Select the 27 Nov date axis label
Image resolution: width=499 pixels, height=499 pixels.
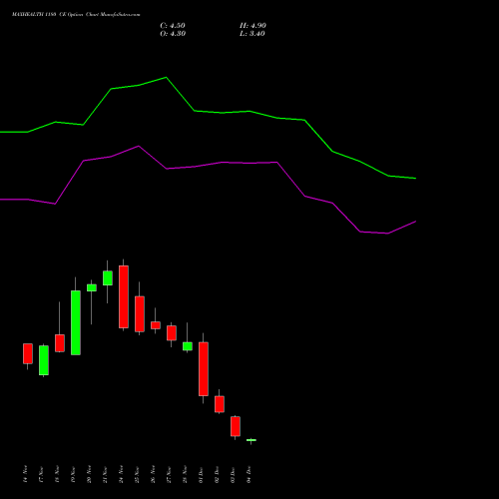point(169,474)
